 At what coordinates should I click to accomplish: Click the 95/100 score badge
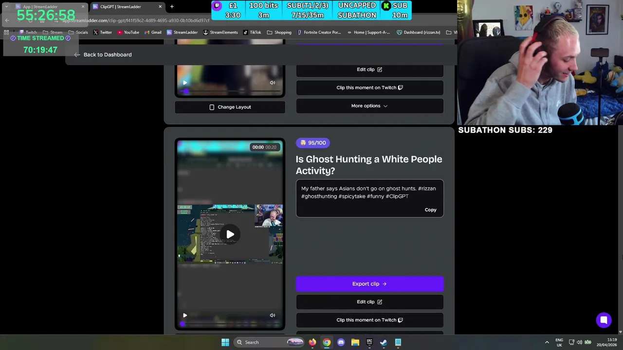313,143
